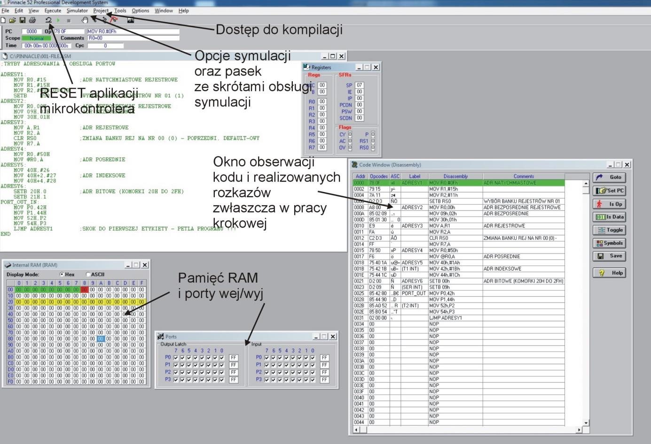Image resolution: width=651 pixels, height=444 pixels.
Task: Click the chart icon at the toolbar's end
Action: (131, 20)
